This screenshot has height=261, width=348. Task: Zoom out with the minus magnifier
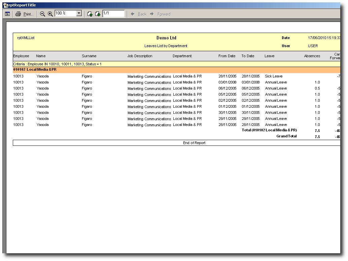pyautogui.click(x=42, y=14)
